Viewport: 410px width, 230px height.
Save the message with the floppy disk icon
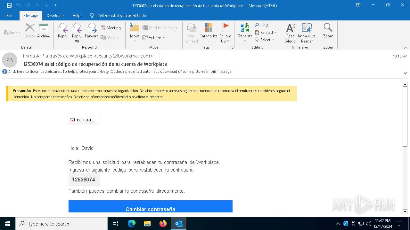coord(9,5)
